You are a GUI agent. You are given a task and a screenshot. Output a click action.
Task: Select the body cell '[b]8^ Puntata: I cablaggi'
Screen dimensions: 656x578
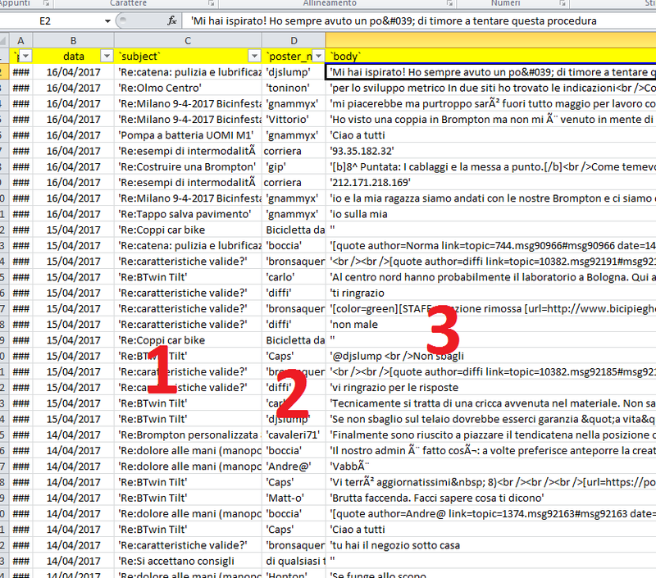tap(490, 166)
